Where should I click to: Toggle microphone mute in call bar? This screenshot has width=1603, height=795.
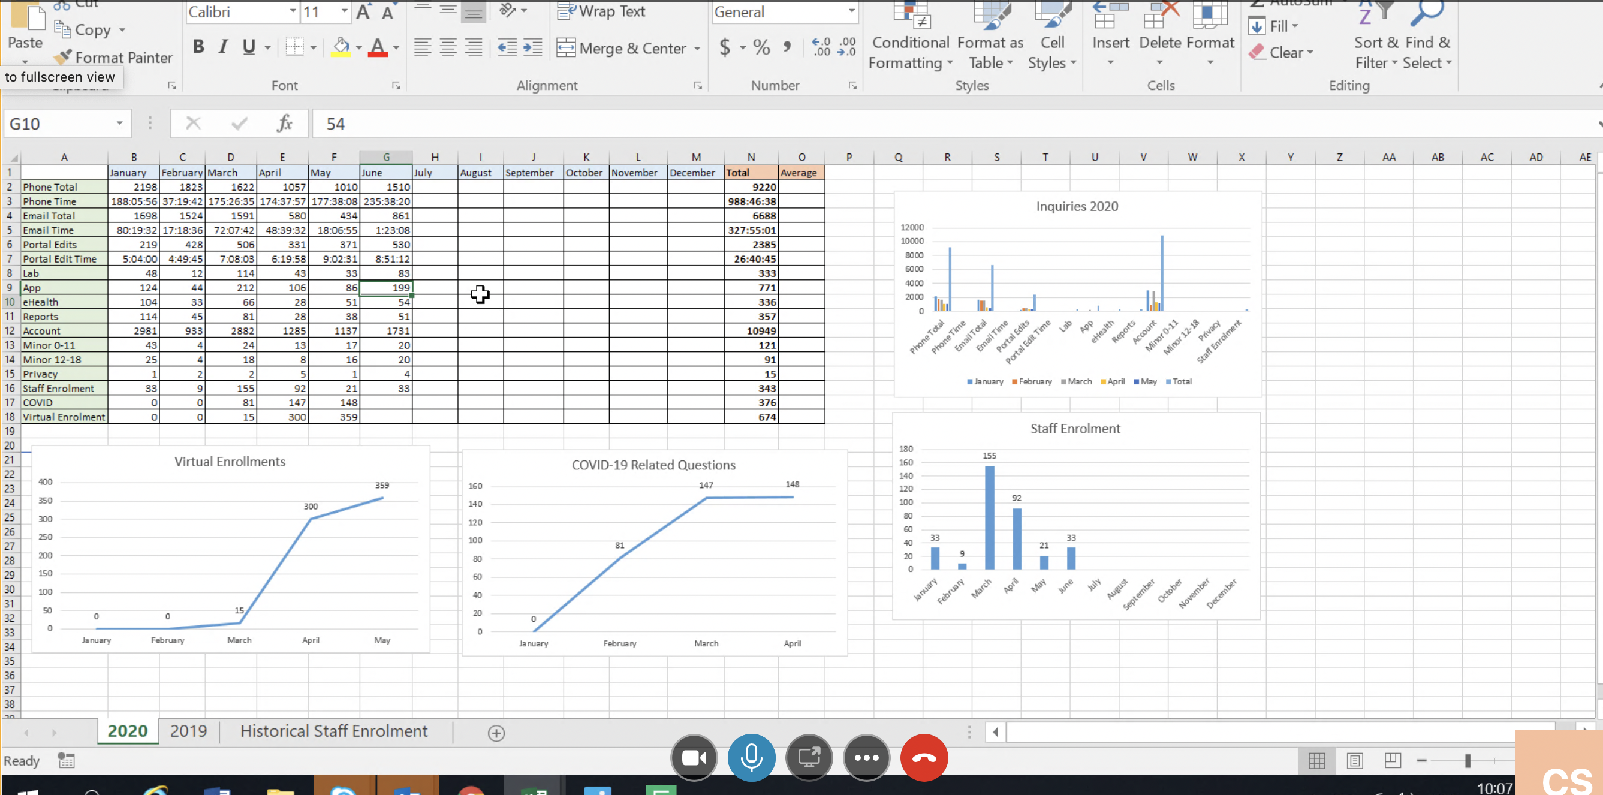pyautogui.click(x=751, y=758)
